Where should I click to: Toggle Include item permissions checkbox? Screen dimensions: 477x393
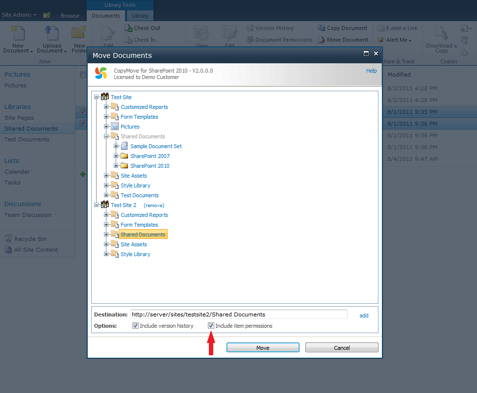pyautogui.click(x=211, y=325)
